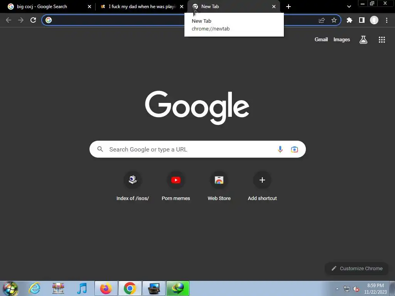Select the New Tab tab
Viewport: 395px width, 296px height.
[234, 7]
